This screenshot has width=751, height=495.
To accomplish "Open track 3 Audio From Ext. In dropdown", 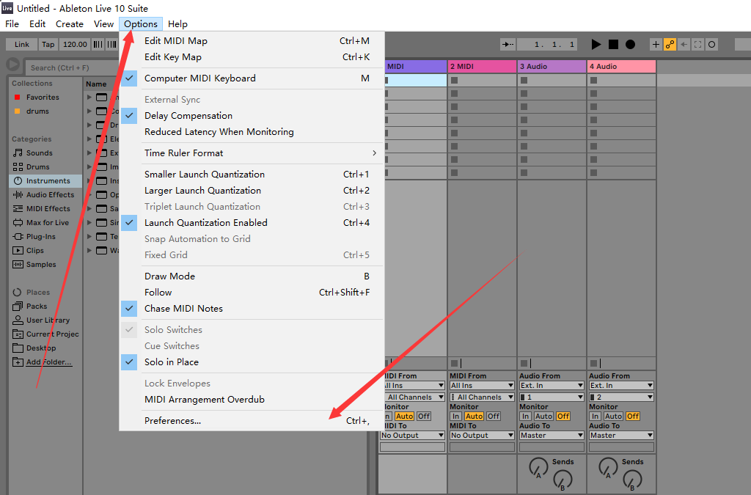I will (x=552, y=386).
